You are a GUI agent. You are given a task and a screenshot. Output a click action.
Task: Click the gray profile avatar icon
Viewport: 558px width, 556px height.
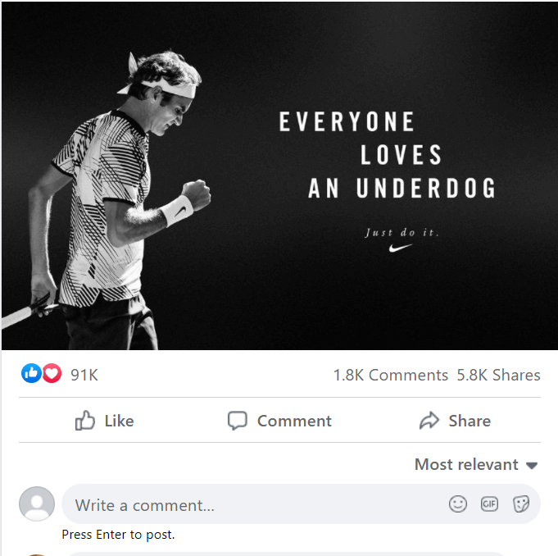(x=37, y=504)
